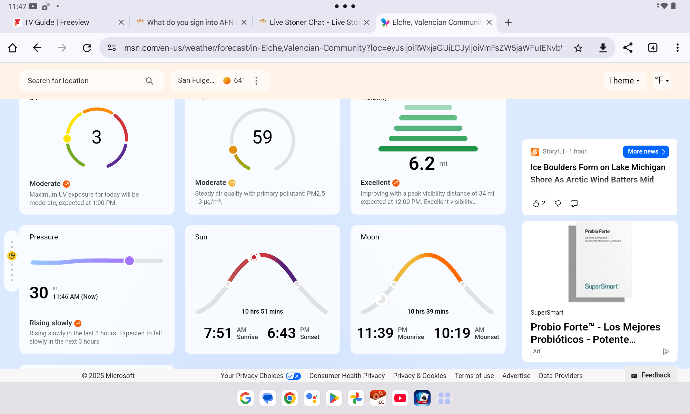Tap the UV index gauge showing 3
The width and height of the screenshot is (690, 414).
click(97, 138)
